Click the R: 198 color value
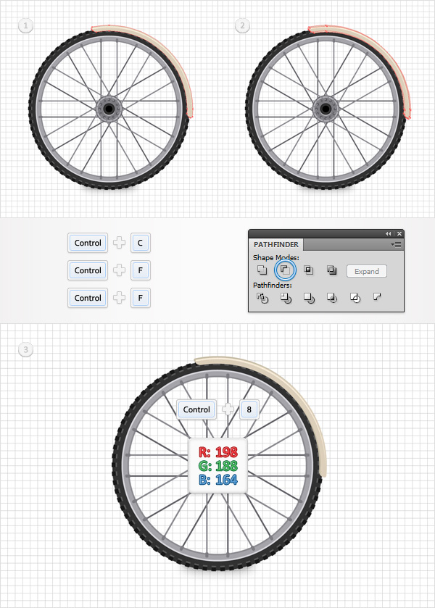The image size is (435, 608). tap(218, 452)
